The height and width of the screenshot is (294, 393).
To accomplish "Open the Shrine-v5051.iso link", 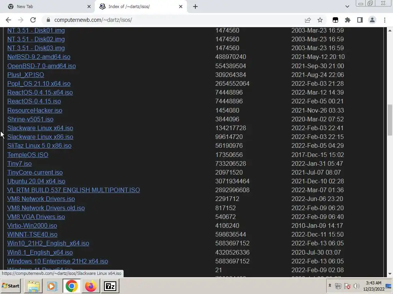I will click(x=30, y=119).
